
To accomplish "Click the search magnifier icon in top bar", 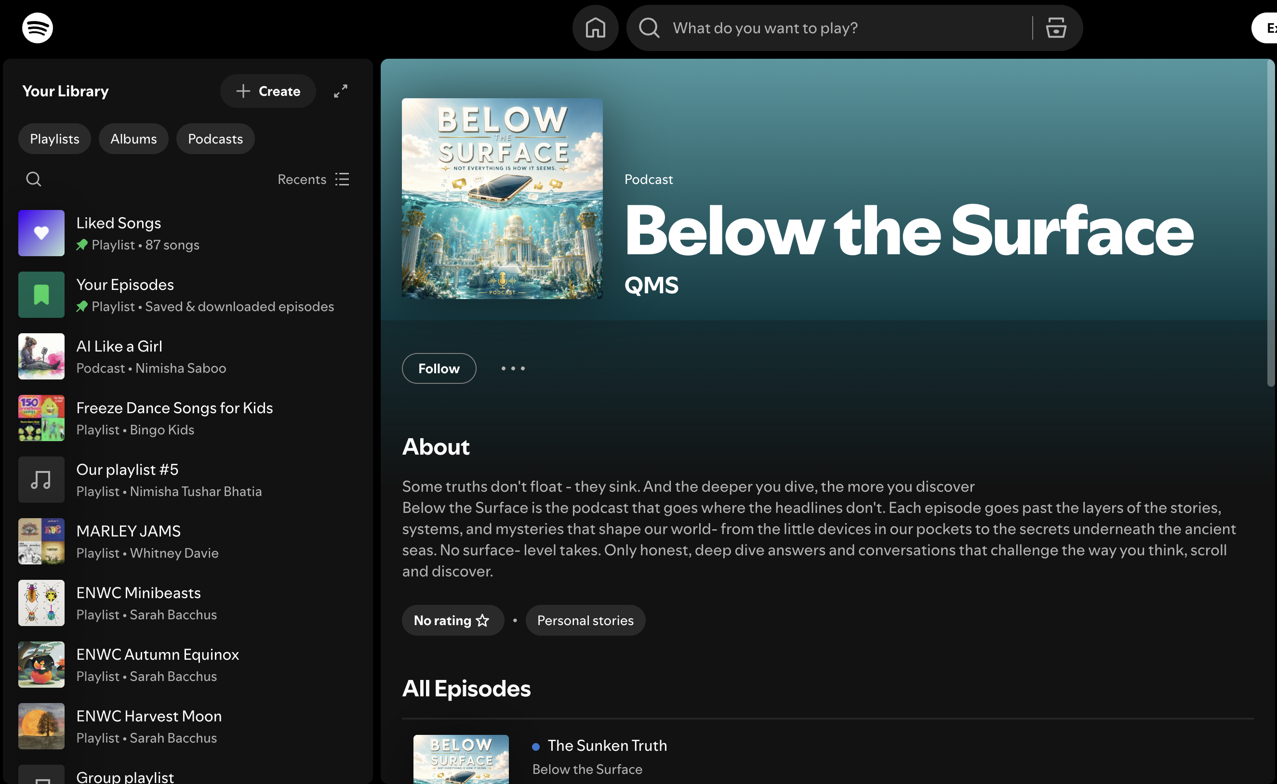I will (x=649, y=28).
